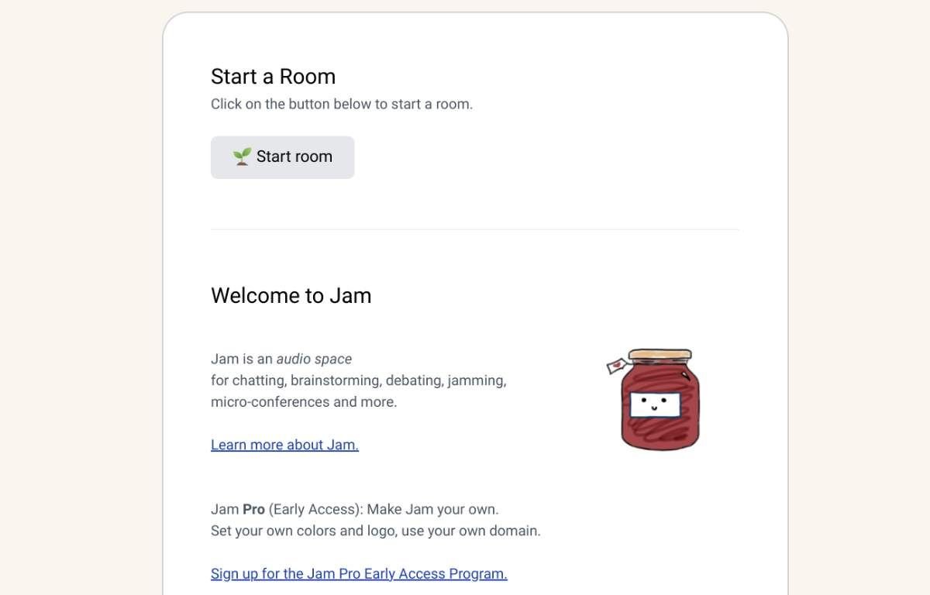Click the 'Click on the button below' instruction text
Screen dimensions: 930x595
341,104
